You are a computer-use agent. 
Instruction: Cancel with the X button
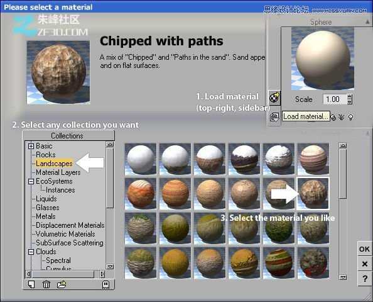click(364, 264)
